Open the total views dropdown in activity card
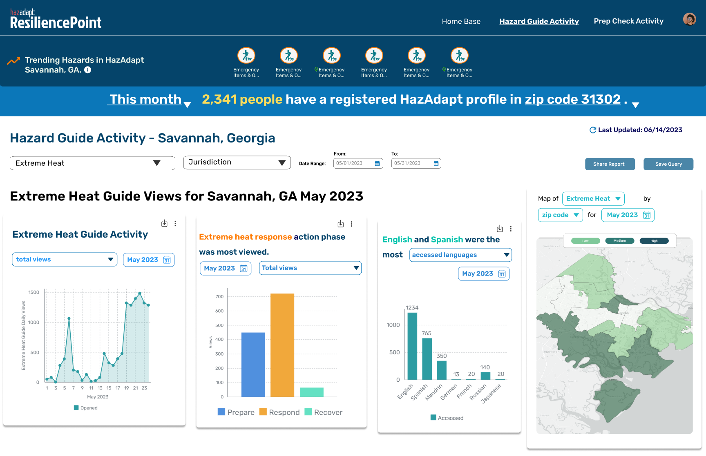The width and height of the screenshot is (706, 456). point(65,259)
